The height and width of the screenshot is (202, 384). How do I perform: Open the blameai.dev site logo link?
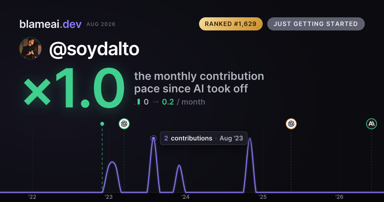click(x=51, y=24)
